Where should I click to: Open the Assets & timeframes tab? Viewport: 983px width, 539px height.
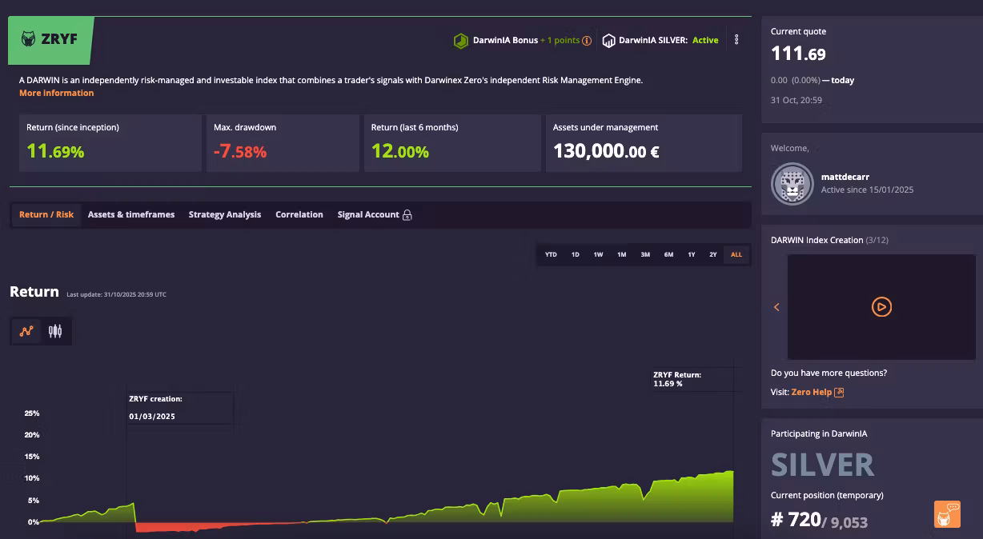point(131,214)
